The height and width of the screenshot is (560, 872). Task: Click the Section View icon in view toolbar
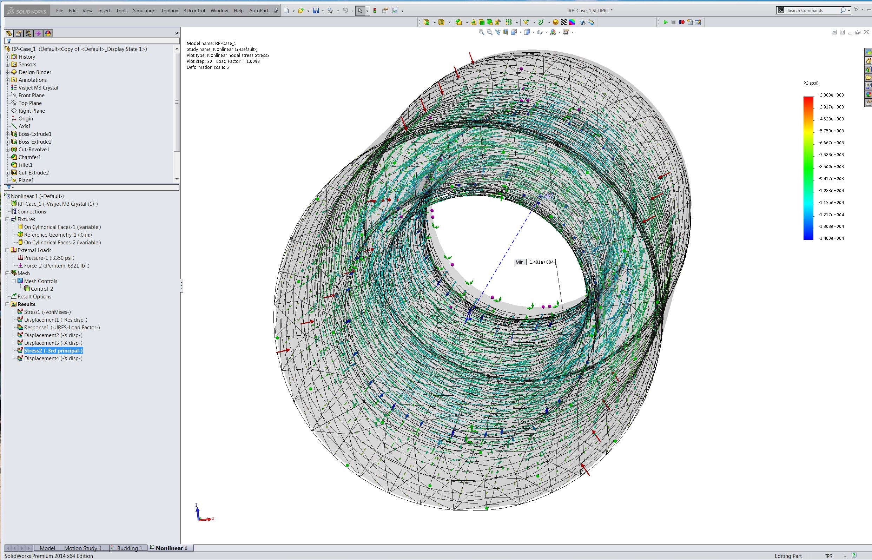coord(506,32)
